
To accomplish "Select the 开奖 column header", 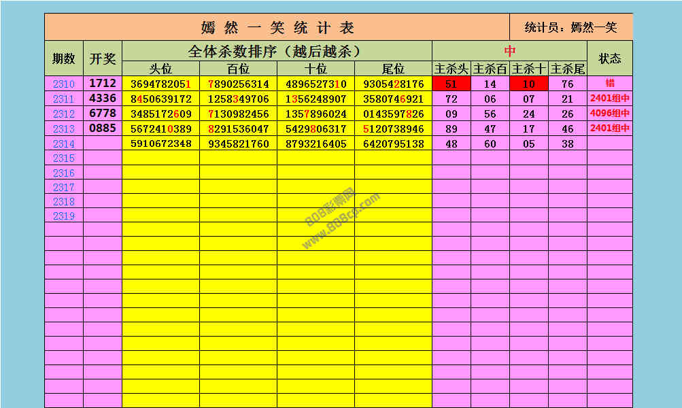I will tap(103, 58).
